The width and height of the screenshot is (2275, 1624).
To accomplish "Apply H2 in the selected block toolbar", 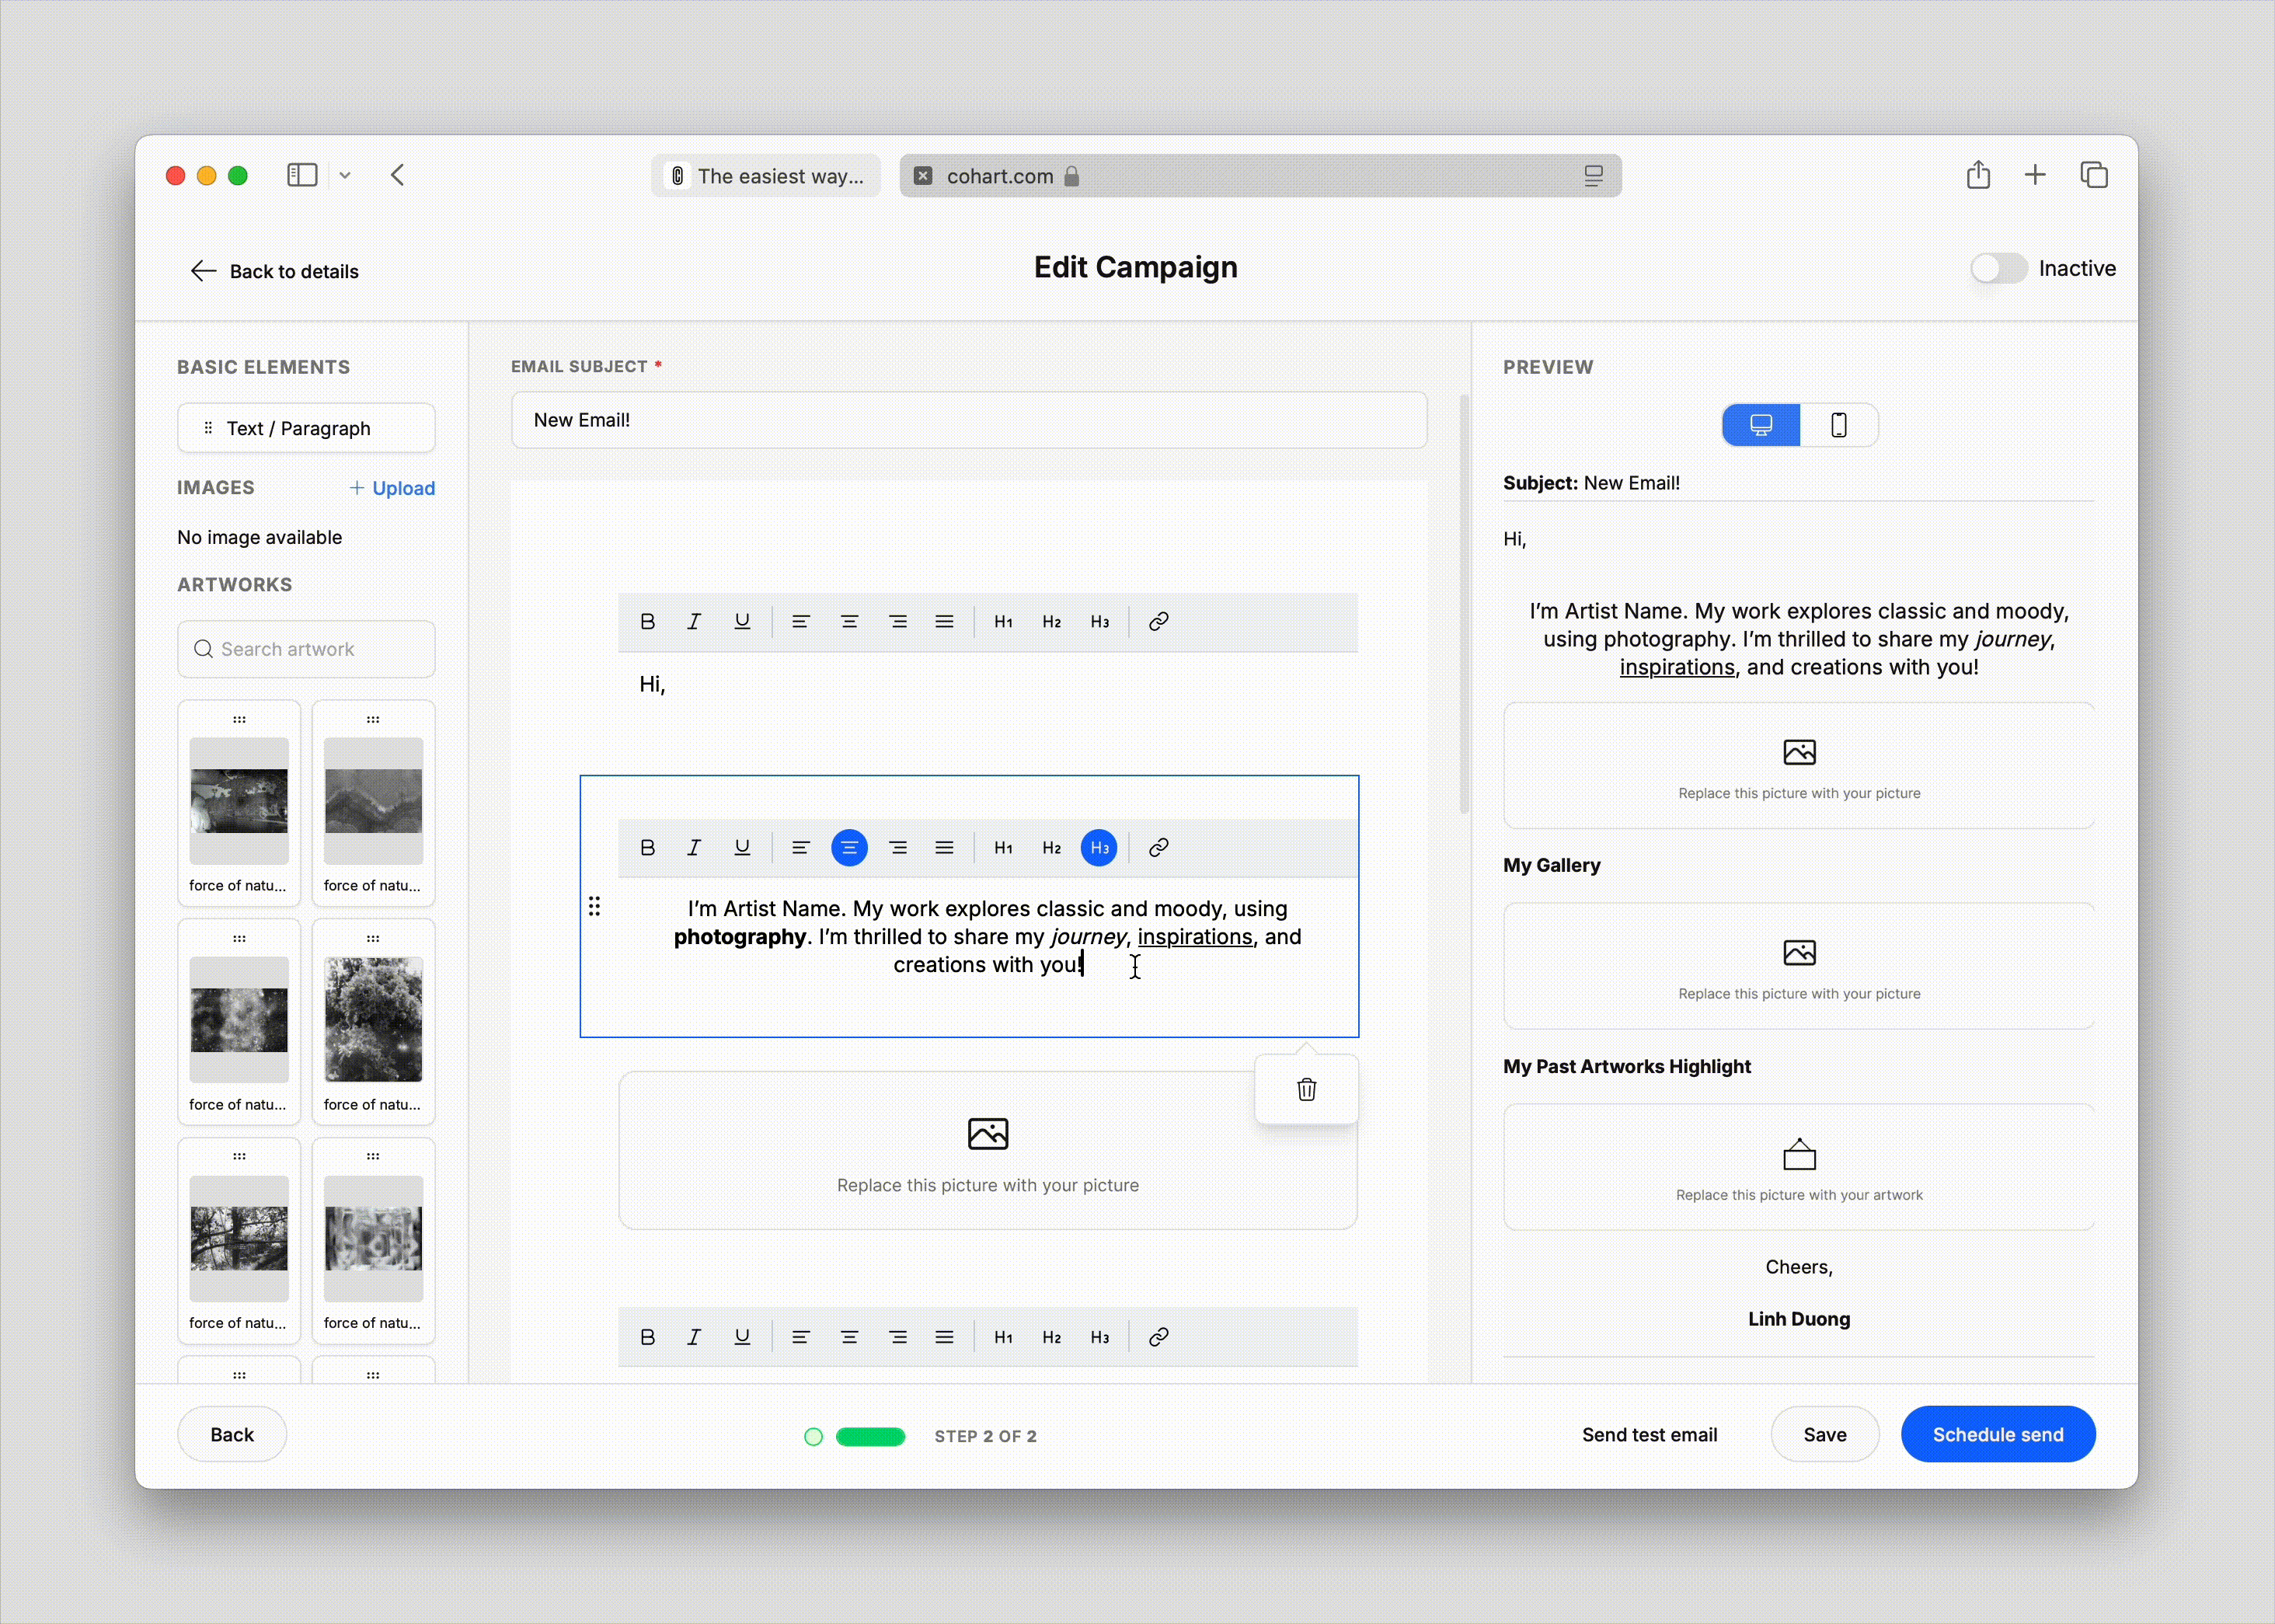I will (1051, 847).
